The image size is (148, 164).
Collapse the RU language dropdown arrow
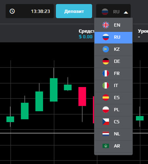pos(126,13)
